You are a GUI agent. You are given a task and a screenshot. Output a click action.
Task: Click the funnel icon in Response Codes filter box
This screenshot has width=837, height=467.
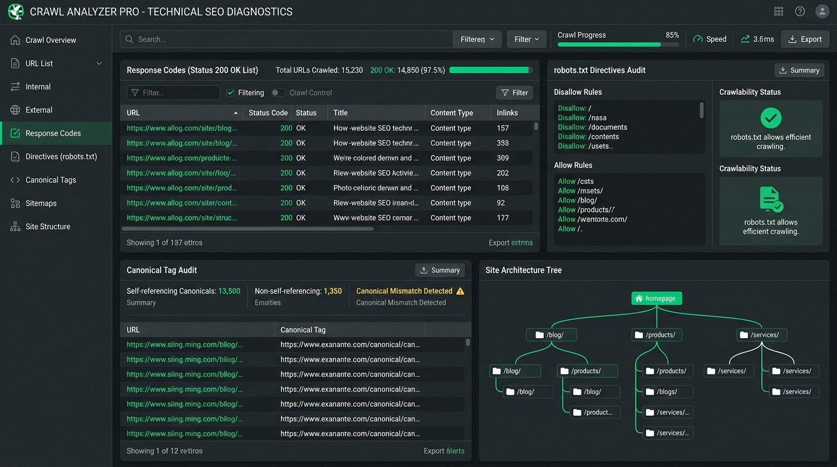[x=136, y=93]
